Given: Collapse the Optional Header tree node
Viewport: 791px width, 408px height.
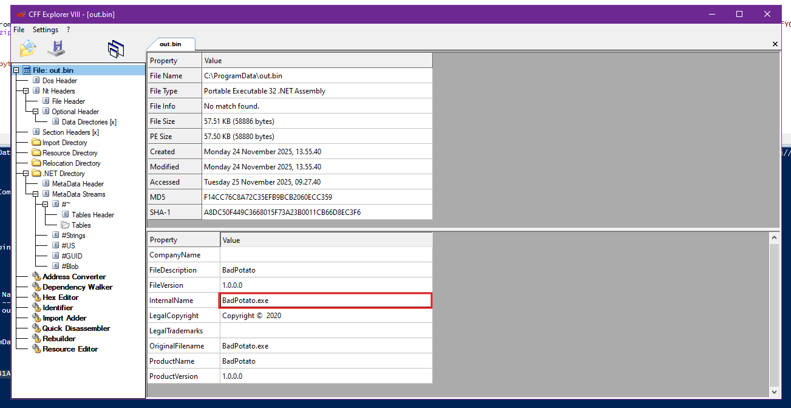Looking at the screenshot, I should point(36,112).
